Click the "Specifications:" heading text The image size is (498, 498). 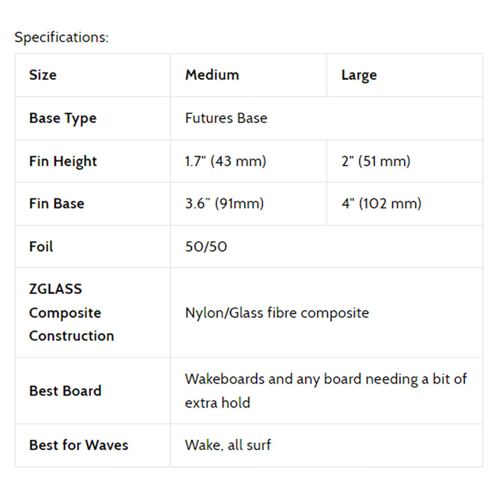click(x=61, y=37)
